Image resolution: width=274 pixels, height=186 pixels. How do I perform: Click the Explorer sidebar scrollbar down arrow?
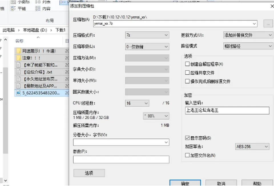point(5,180)
